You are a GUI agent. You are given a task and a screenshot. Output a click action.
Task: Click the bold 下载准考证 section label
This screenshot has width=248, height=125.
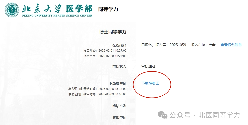[118, 84]
